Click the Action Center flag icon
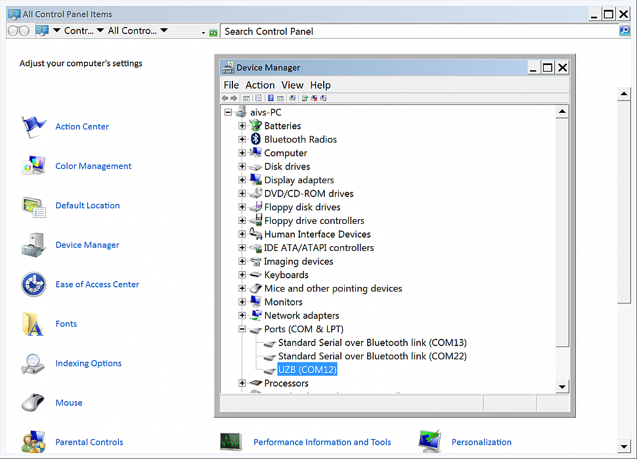This screenshot has width=637, height=459. pyautogui.click(x=33, y=127)
